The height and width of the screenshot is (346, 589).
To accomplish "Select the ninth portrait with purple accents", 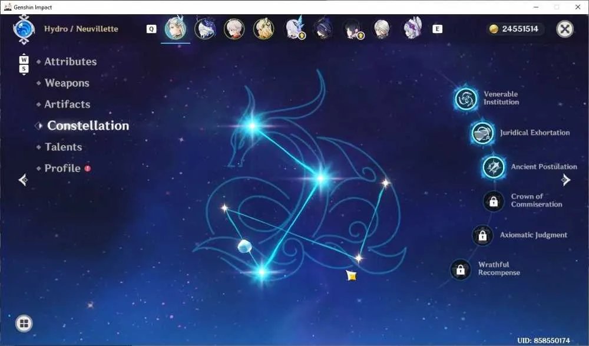I will (412, 28).
